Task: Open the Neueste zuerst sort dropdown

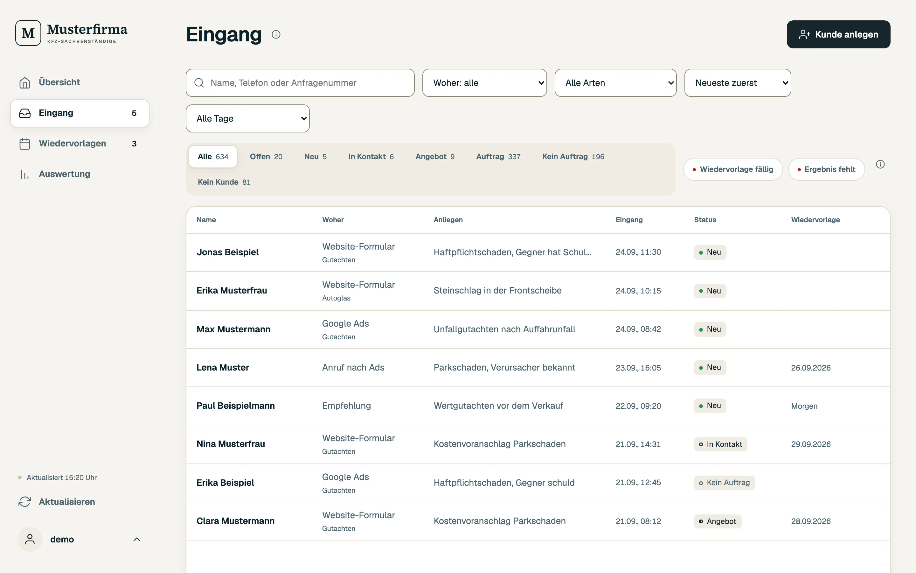Action: [x=738, y=83]
